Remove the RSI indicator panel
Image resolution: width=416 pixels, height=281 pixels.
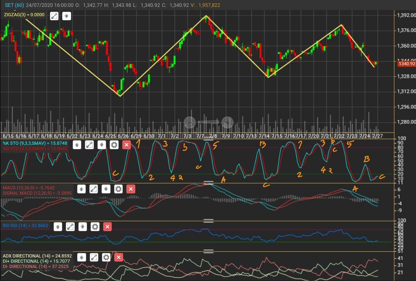click(x=107, y=227)
